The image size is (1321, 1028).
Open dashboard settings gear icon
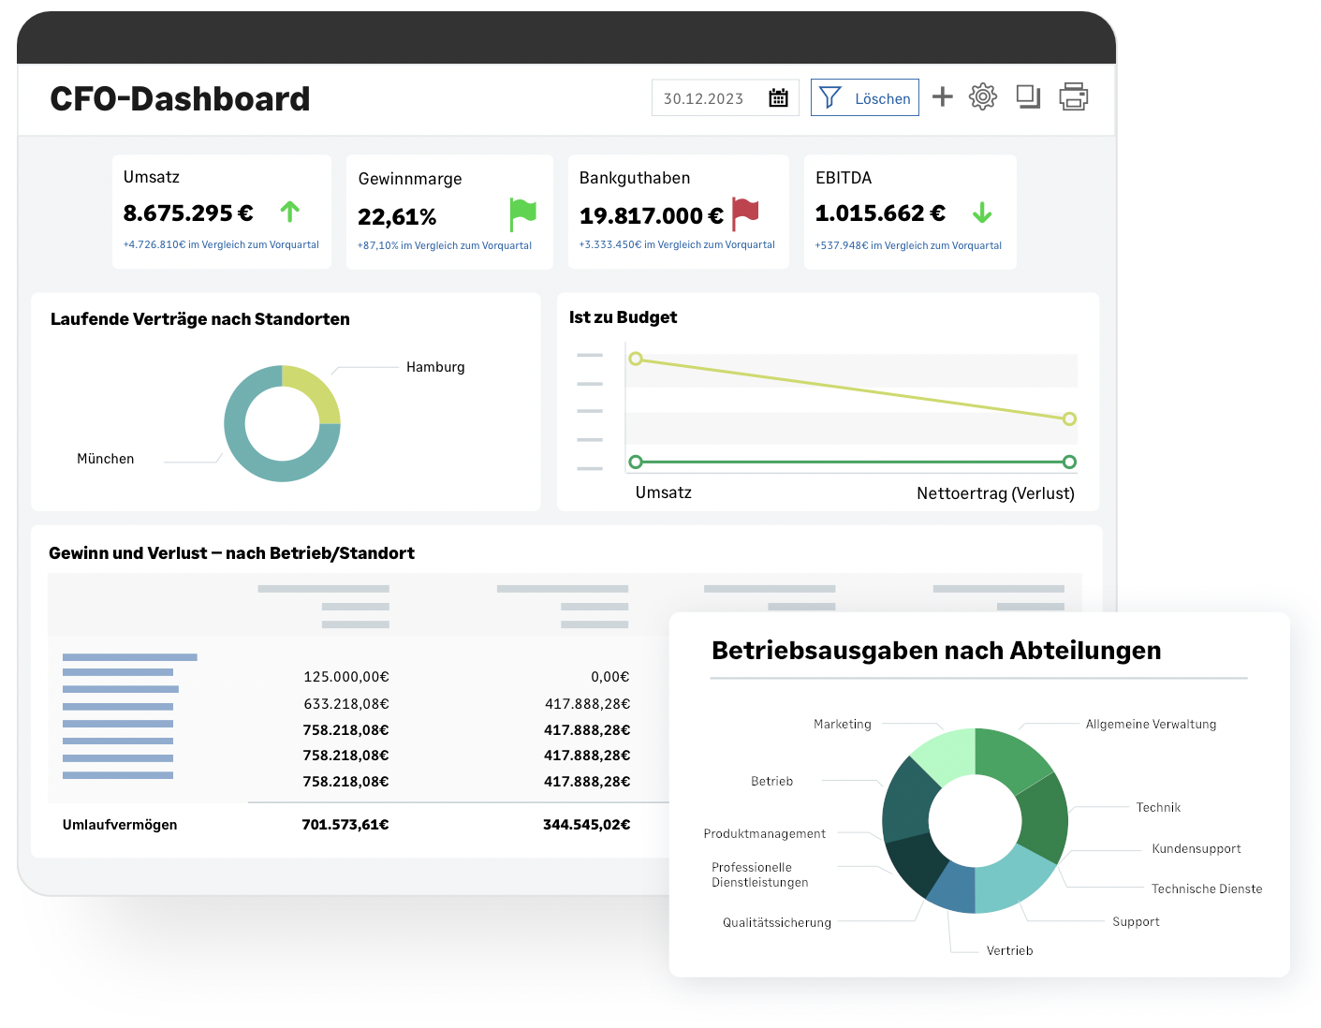(x=983, y=96)
